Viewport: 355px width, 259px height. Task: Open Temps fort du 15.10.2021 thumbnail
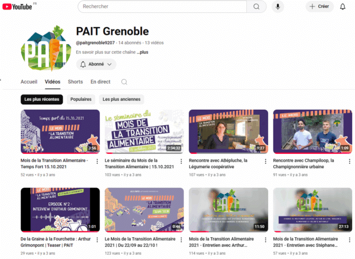pos(60,132)
